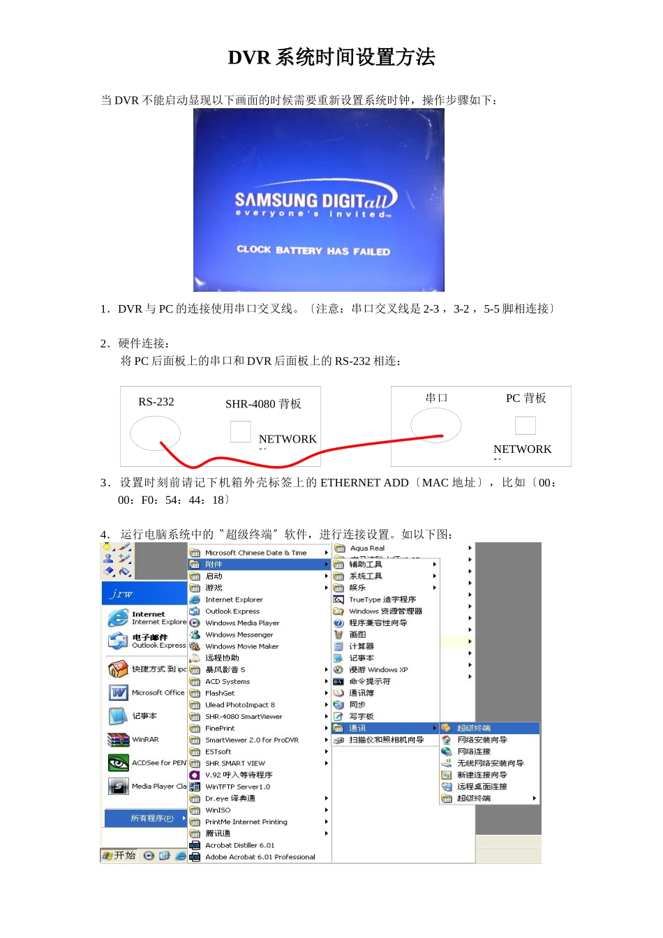Expand Microsoft Chinese Date & Time folder

259,553
